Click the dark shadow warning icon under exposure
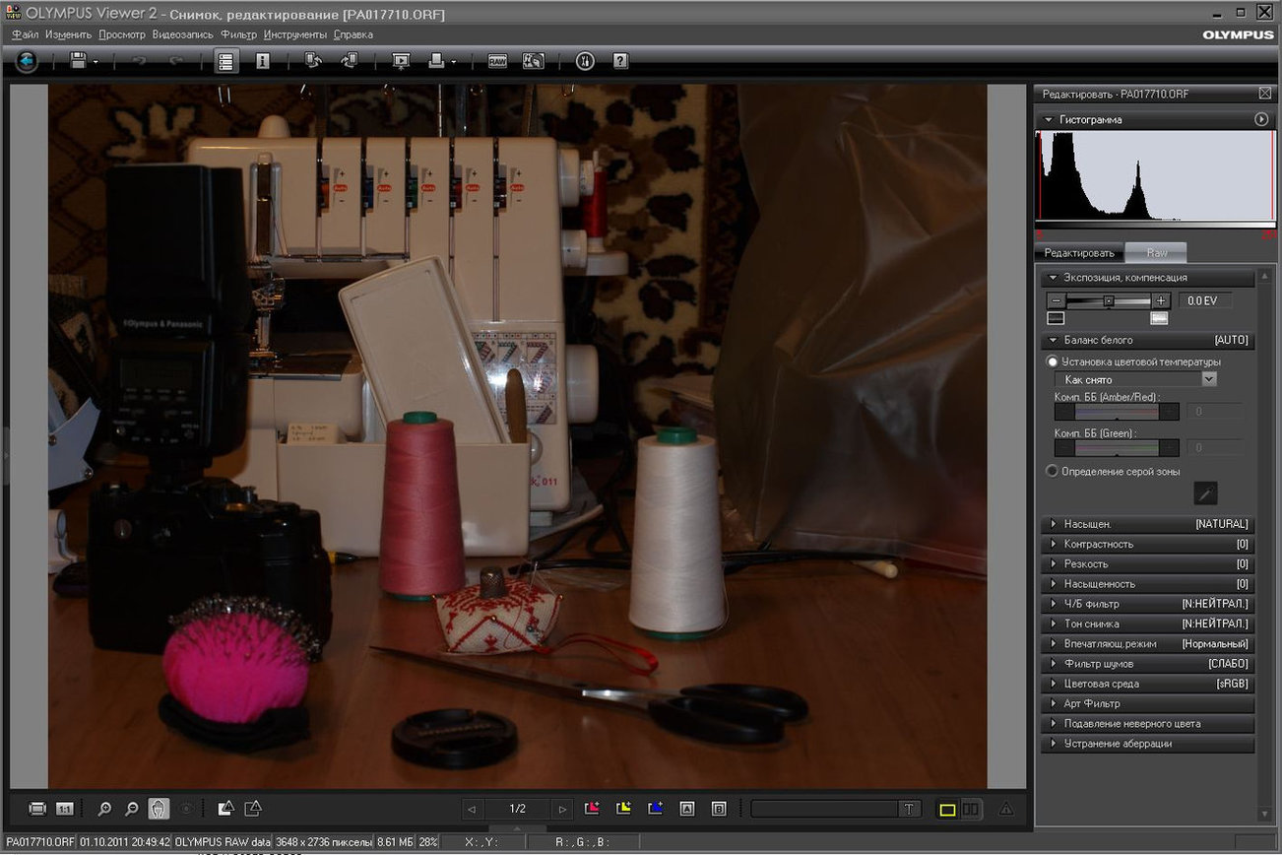The height and width of the screenshot is (855, 1282). point(1056,318)
